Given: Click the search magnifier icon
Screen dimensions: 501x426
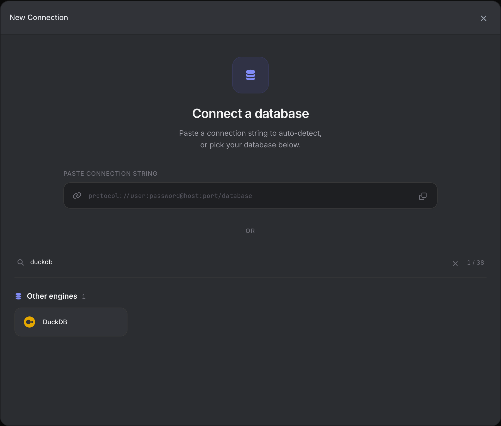Looking at the screenshot, I should click(x=21, y=262).
